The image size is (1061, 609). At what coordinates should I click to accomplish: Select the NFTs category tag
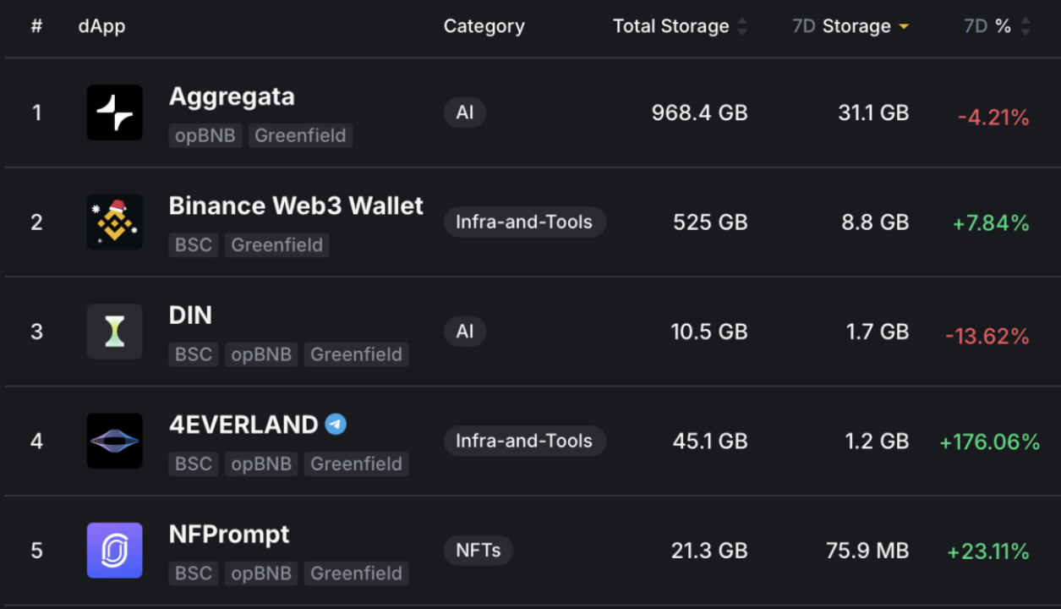coord(479,551)
